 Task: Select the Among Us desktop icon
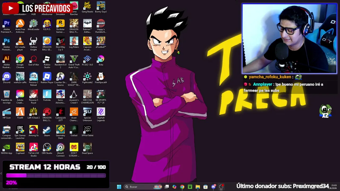[x=33, y=132]
